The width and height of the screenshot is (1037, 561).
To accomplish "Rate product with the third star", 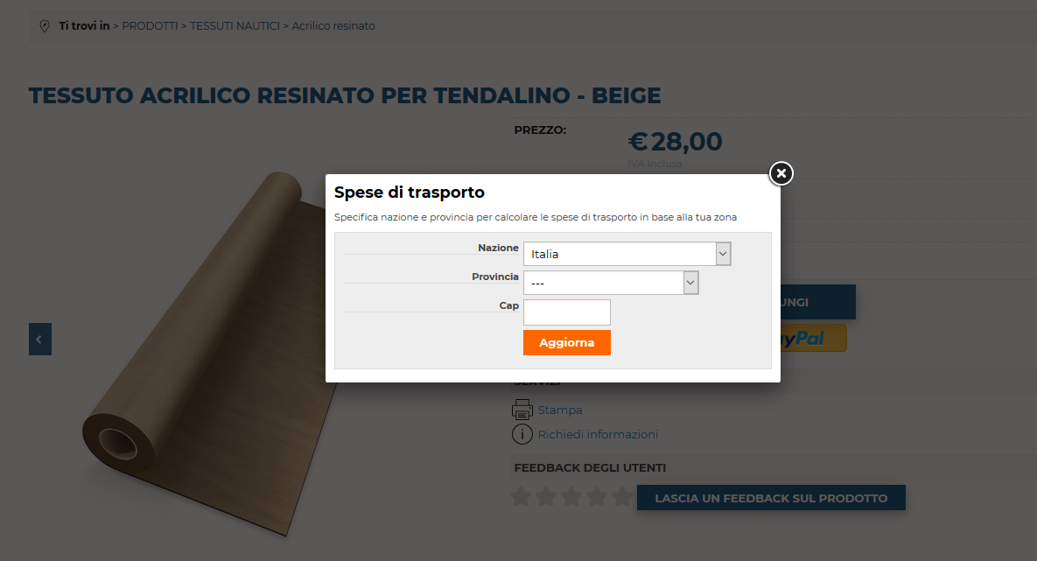I will (x=571, y=498).
